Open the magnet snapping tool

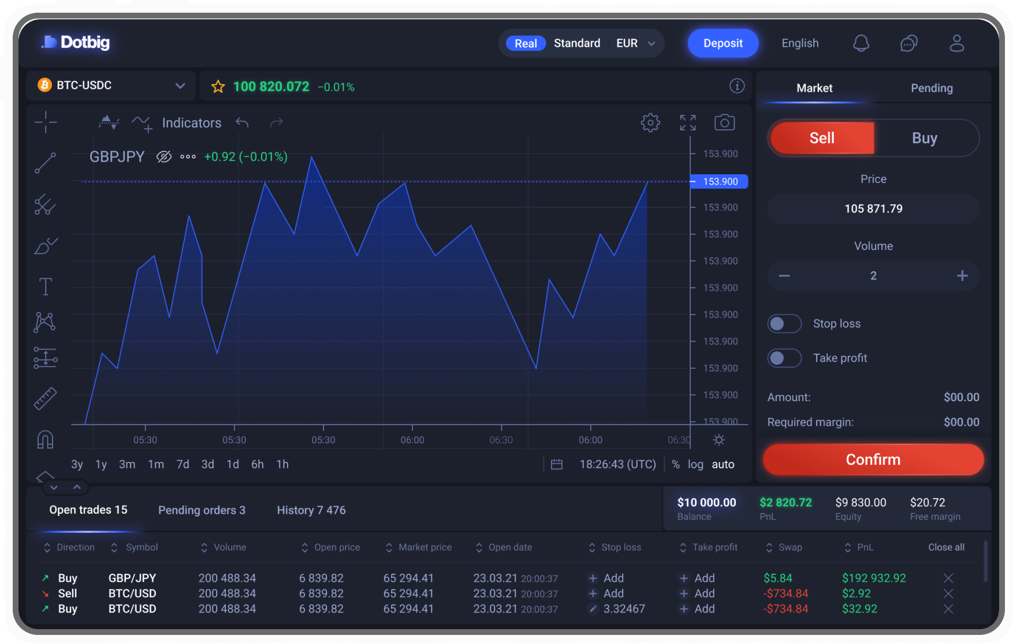click(x=45, y=440)
